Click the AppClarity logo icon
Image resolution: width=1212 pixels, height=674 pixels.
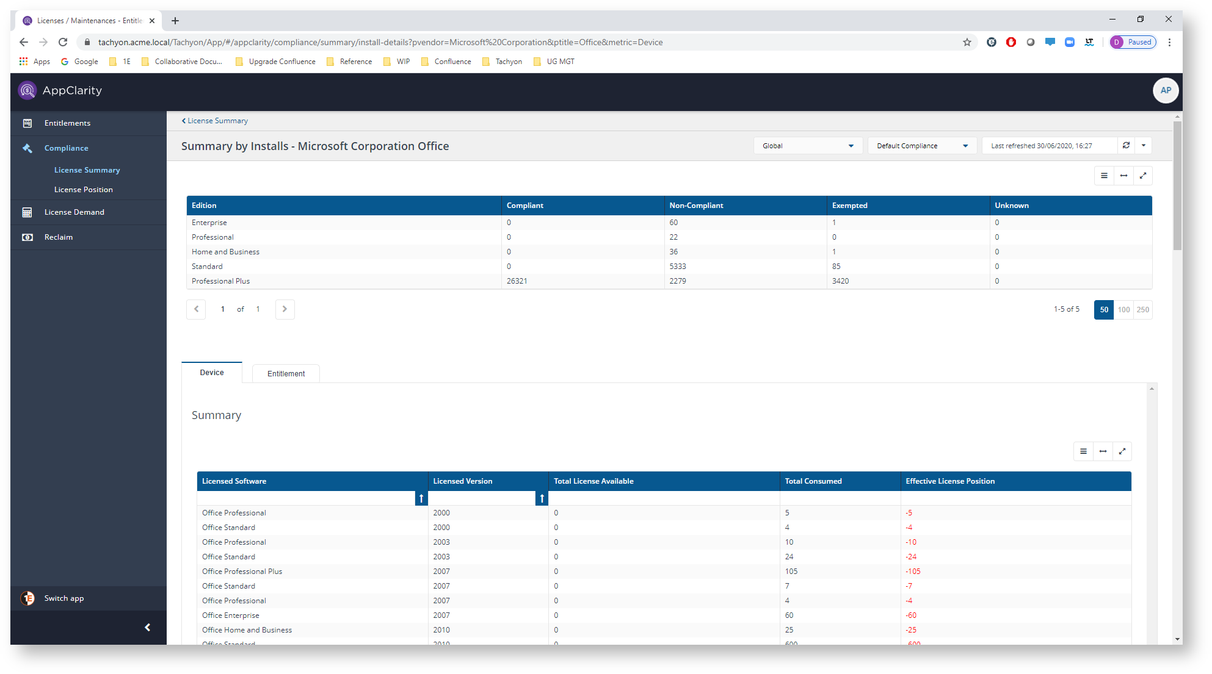click(27, 90)
